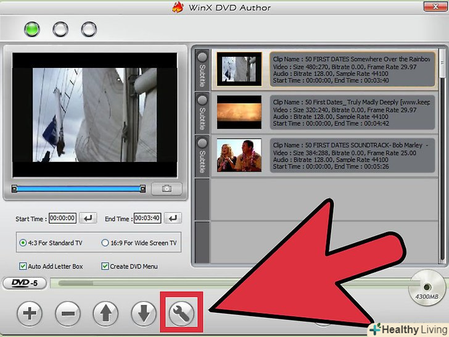
Task: Click clip name 50 FIRST DATES Somewhere Over the Rainbow
Action: pos(352,59)
